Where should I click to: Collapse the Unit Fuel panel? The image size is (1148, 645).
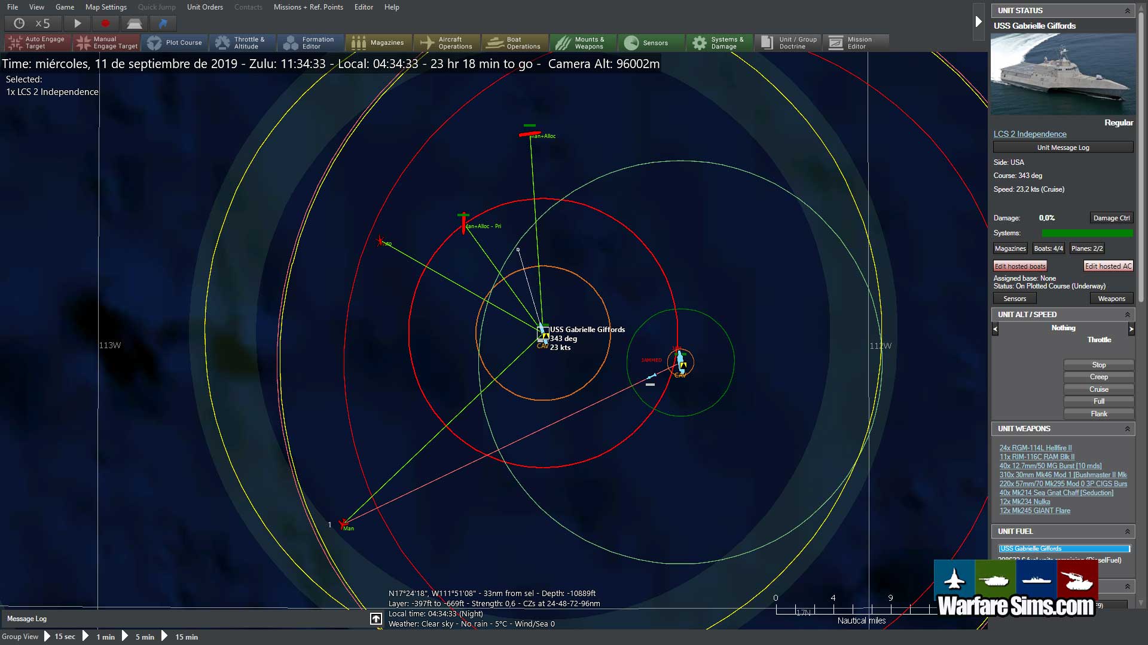tap(1127, 532)
